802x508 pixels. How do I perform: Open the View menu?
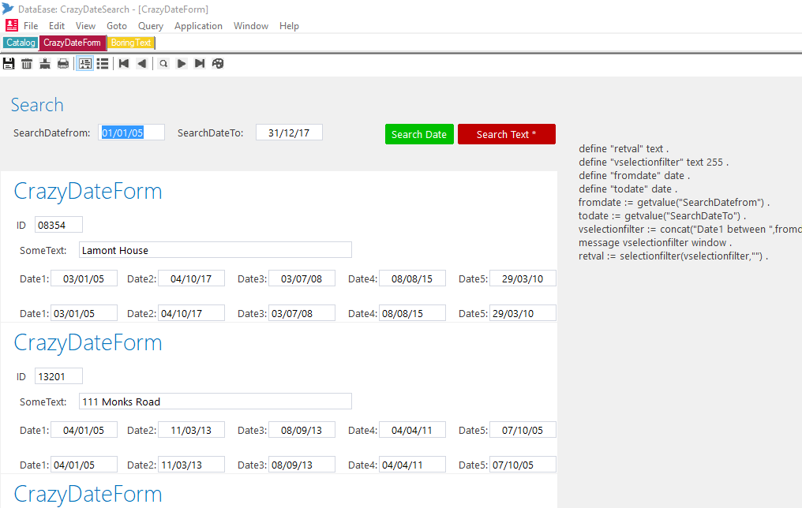tap(85, 26)
